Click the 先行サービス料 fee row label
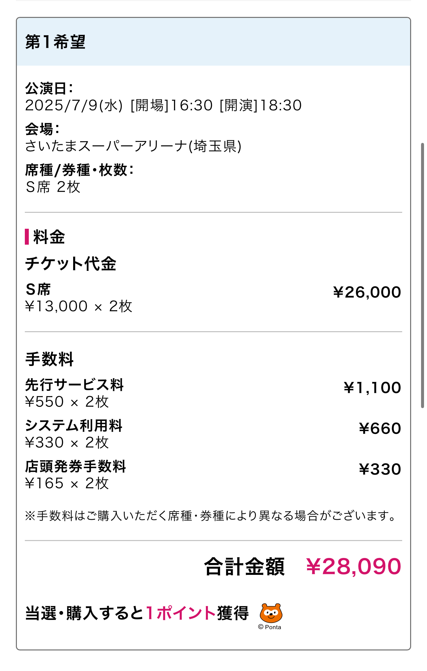 74,385
